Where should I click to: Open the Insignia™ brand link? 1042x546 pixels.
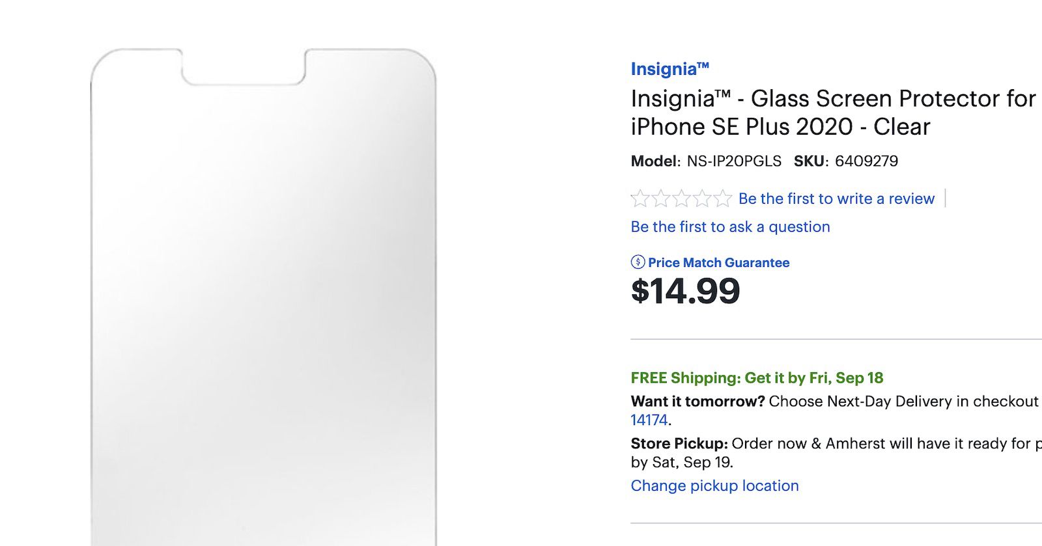(669, 69)
